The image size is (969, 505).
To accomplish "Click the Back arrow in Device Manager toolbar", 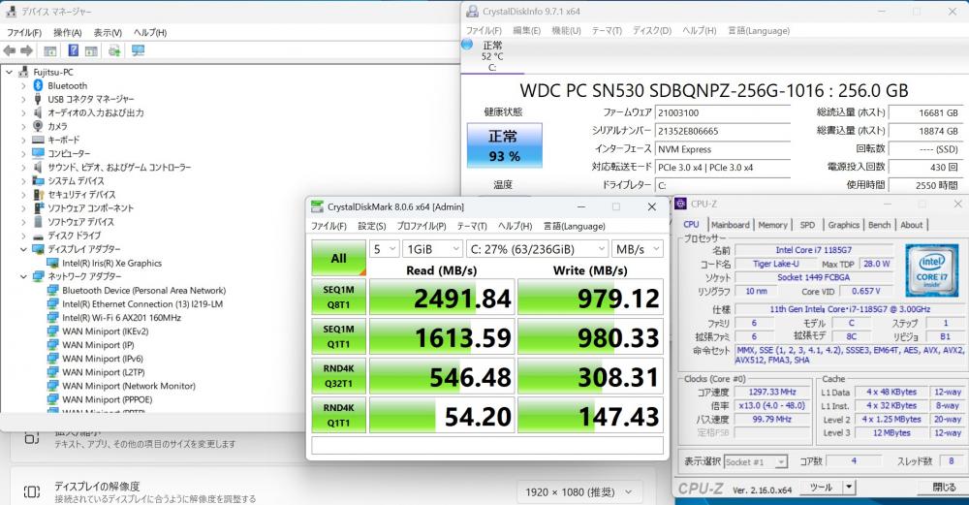I will click(x=10, y=50).
